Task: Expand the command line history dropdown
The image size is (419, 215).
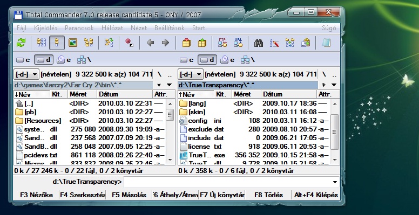Action: click(335, 182)
